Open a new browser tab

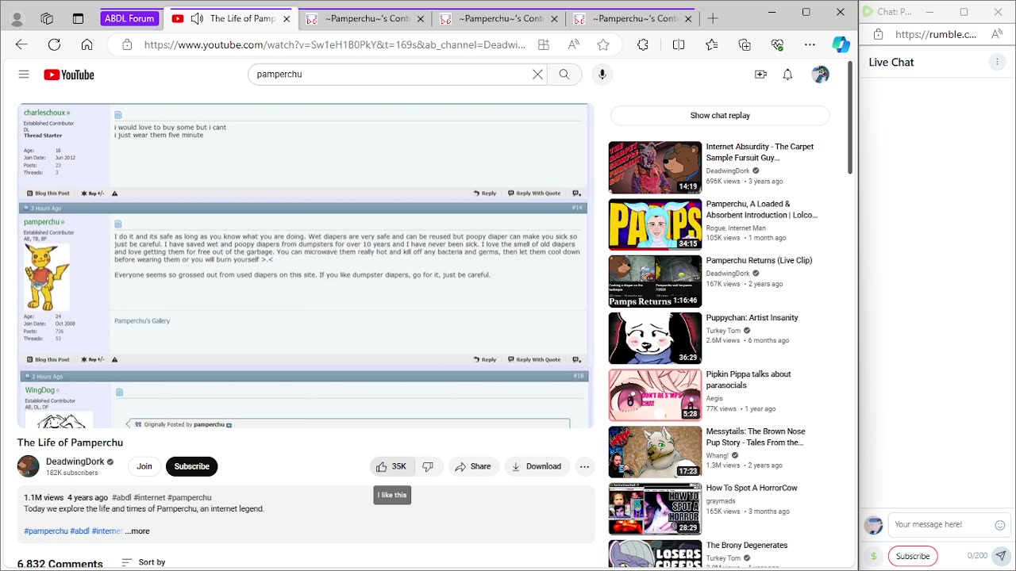tap(713, 18)
